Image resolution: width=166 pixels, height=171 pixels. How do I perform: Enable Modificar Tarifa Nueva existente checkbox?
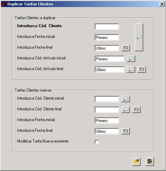tap(97, 142)
